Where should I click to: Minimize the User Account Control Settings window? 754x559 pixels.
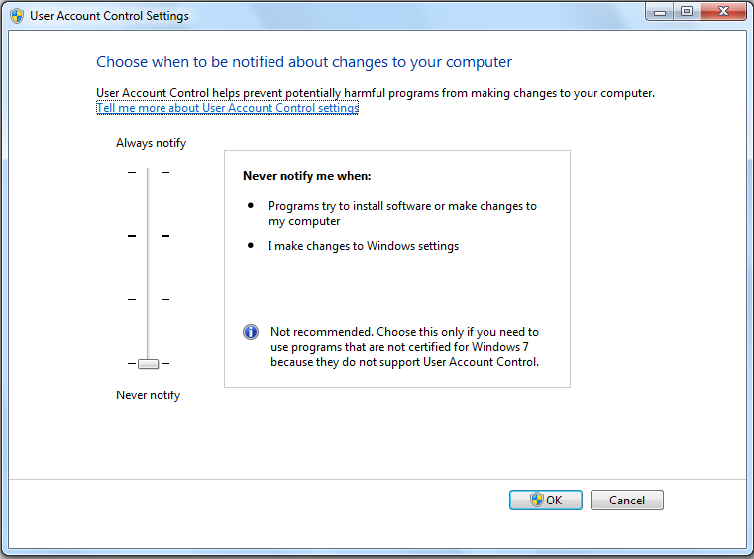(660, 12)
